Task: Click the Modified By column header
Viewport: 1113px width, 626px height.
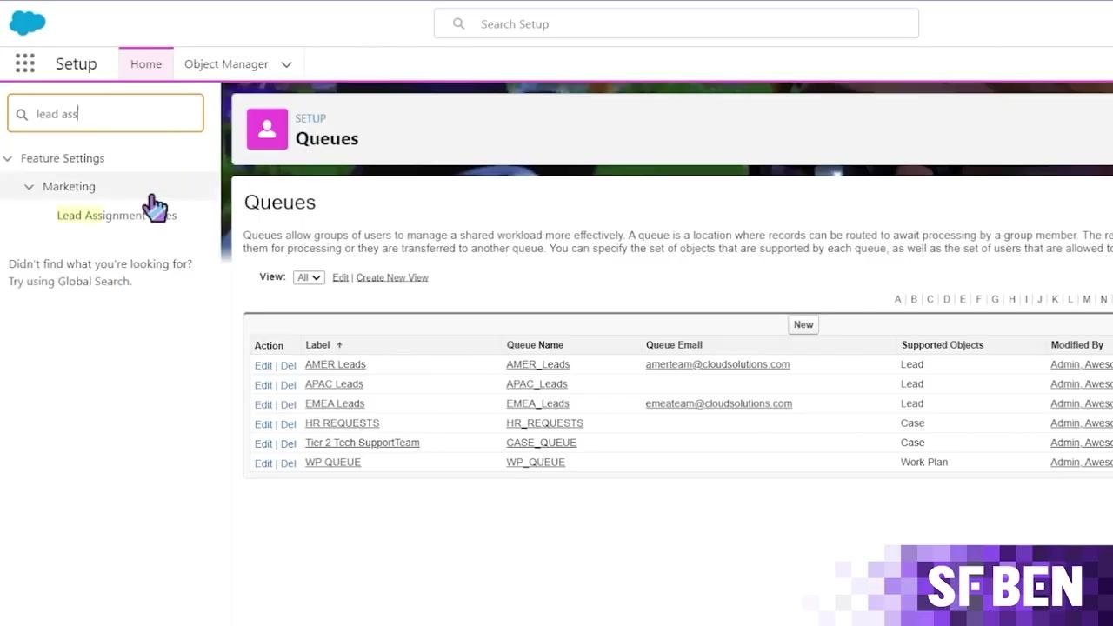Action: (1076, 345)
